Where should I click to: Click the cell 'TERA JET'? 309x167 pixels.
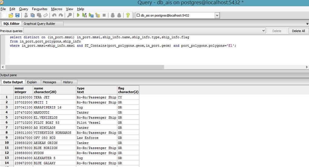54,97
